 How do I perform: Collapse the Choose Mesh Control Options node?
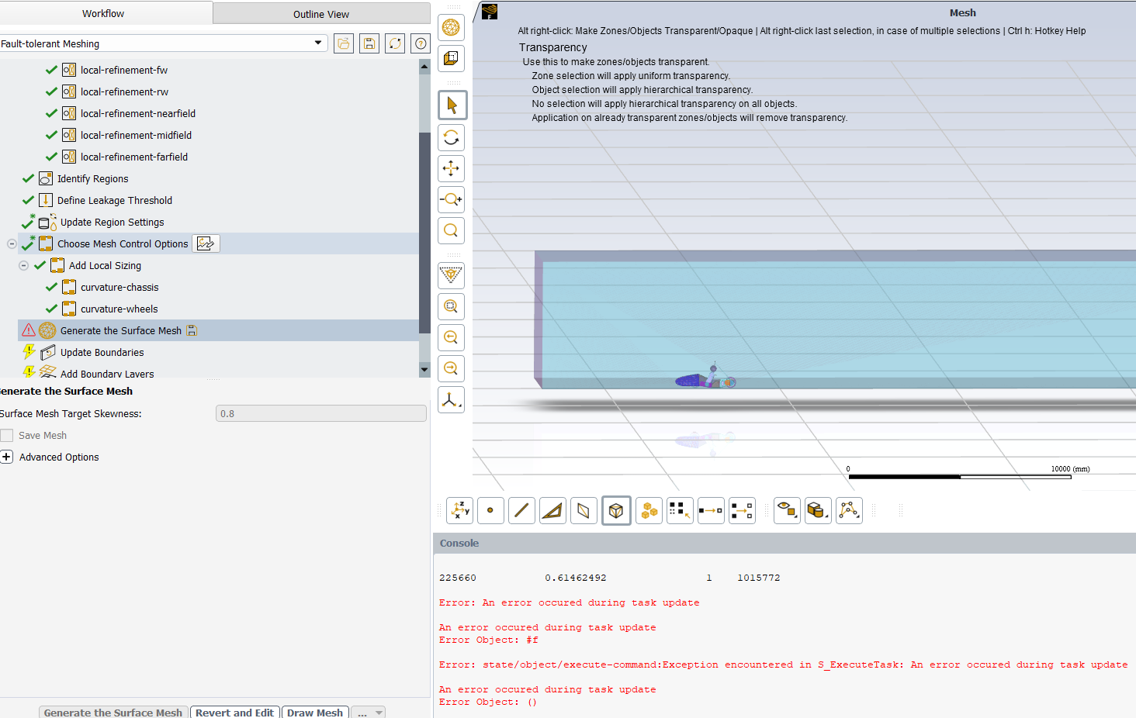12,243
